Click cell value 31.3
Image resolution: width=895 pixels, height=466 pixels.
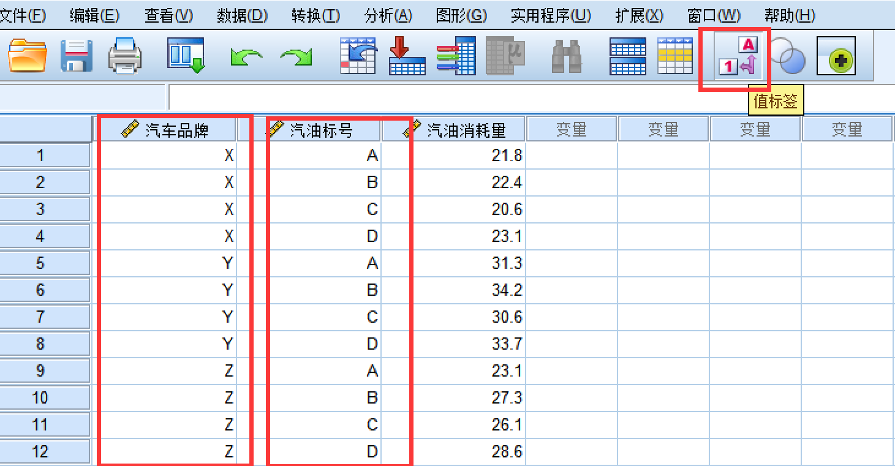(x=454, y=263)
